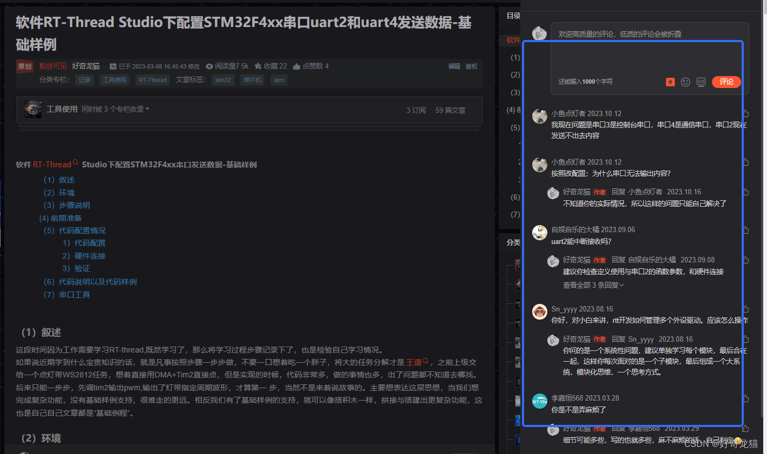Click the 3 订阅 count
The width and height of the screenshot is (767, 454).
click(x=416, y=110)
